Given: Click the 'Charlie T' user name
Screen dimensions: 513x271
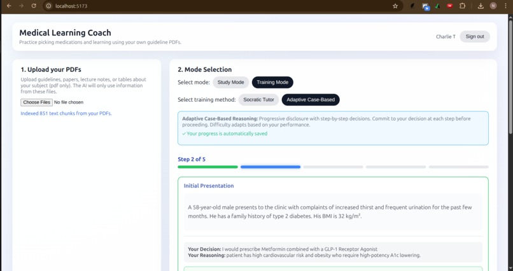Looking at the screenshot, I should pyautogui.click(x=446, y=37).
